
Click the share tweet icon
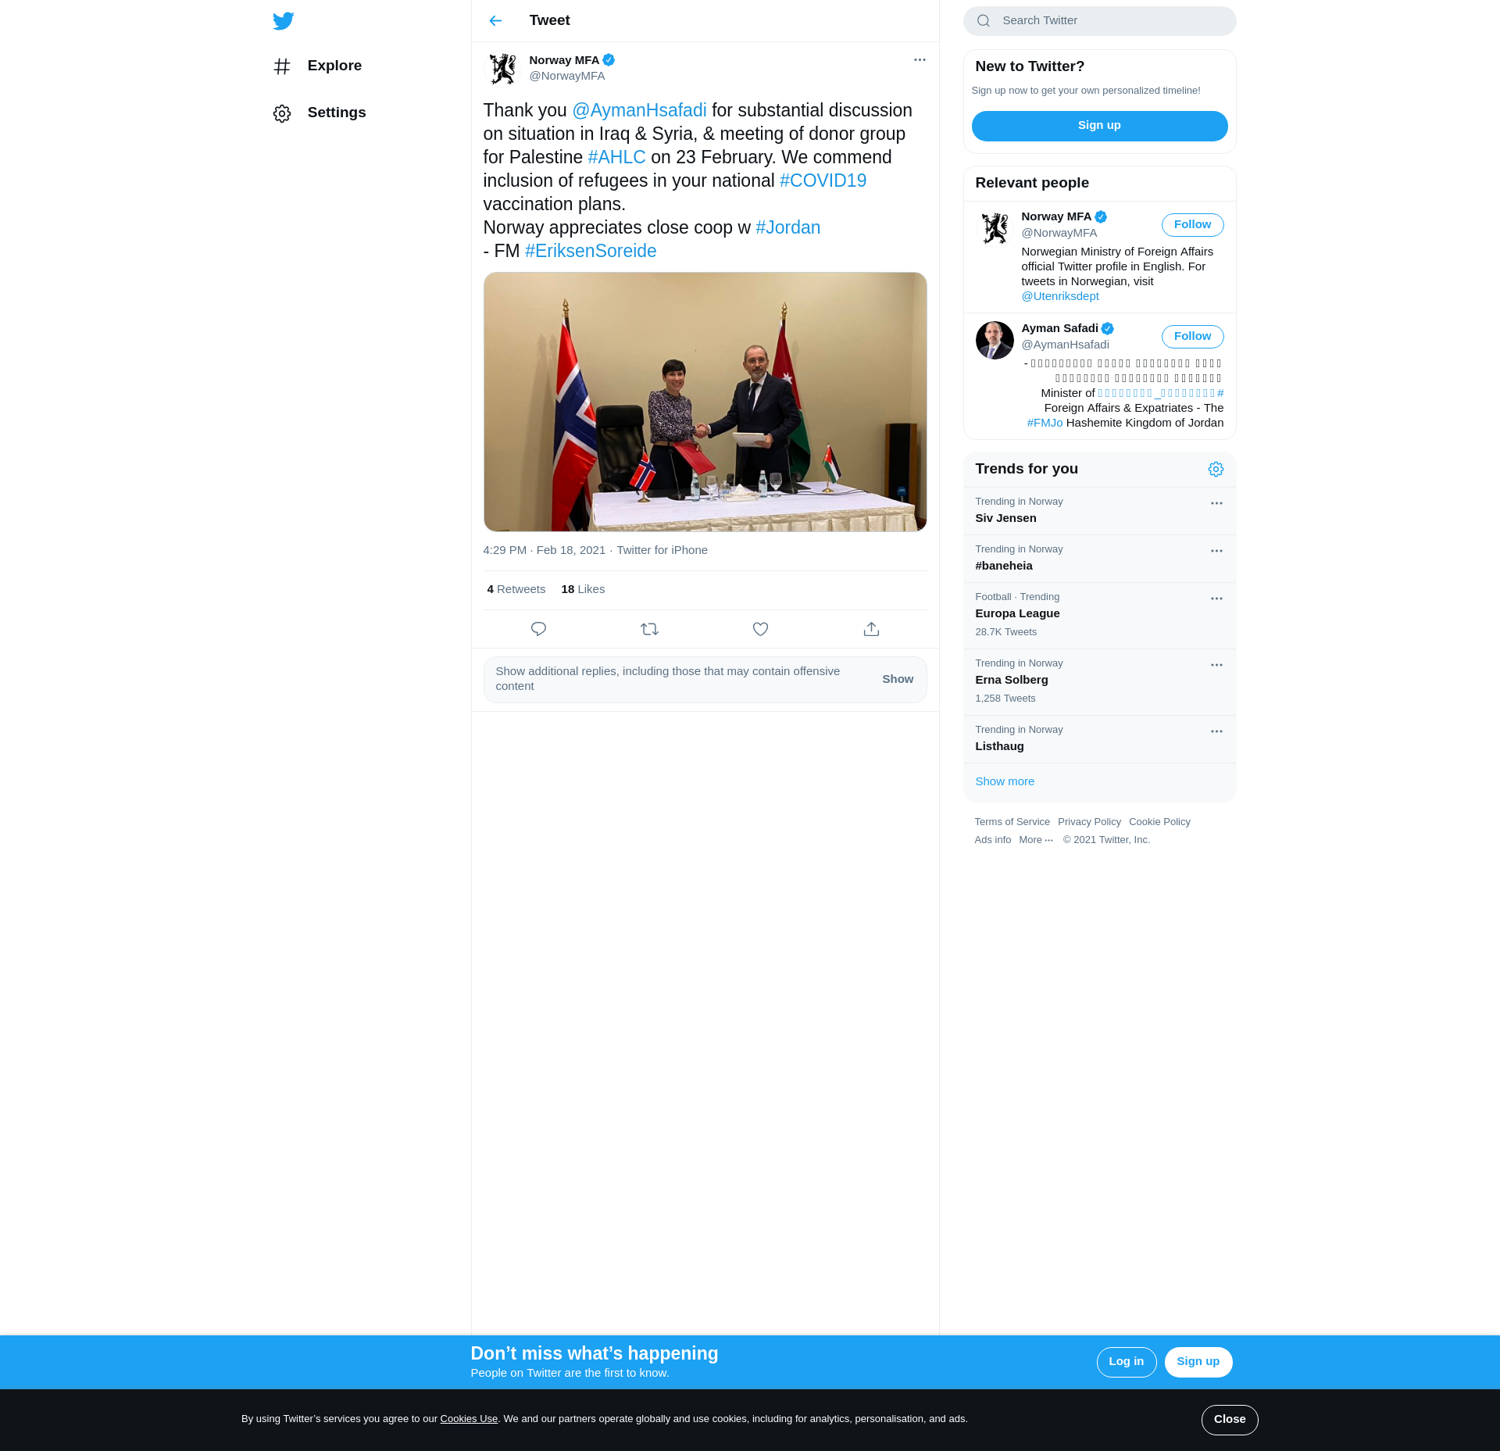point(871,629)
